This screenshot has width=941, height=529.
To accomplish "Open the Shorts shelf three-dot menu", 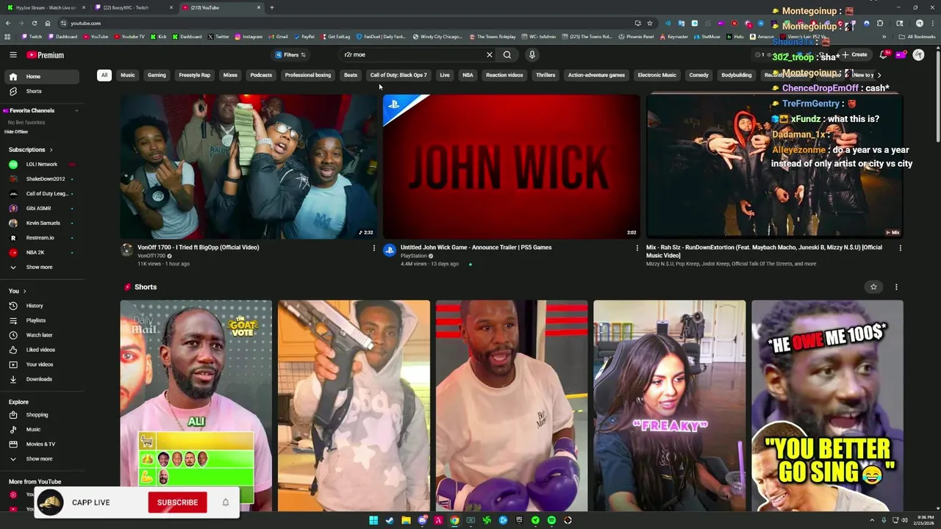I will 896,287.
